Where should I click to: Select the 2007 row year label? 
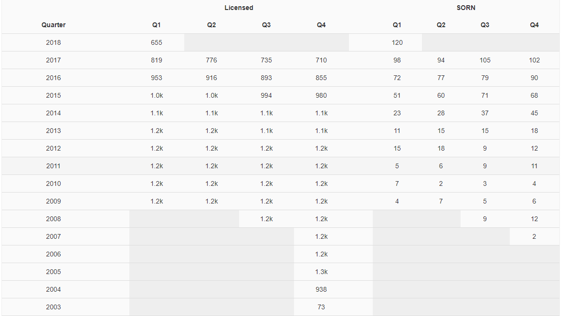click(x=53, y=237)
